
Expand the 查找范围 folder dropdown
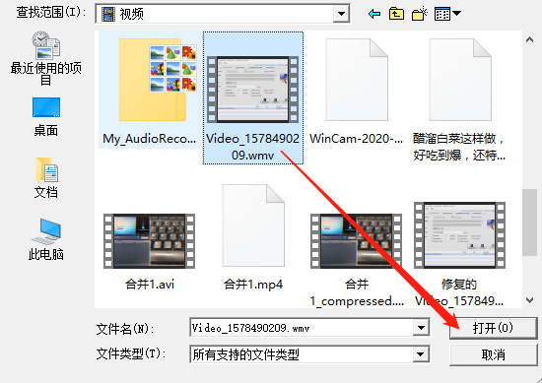click(341, 14)
